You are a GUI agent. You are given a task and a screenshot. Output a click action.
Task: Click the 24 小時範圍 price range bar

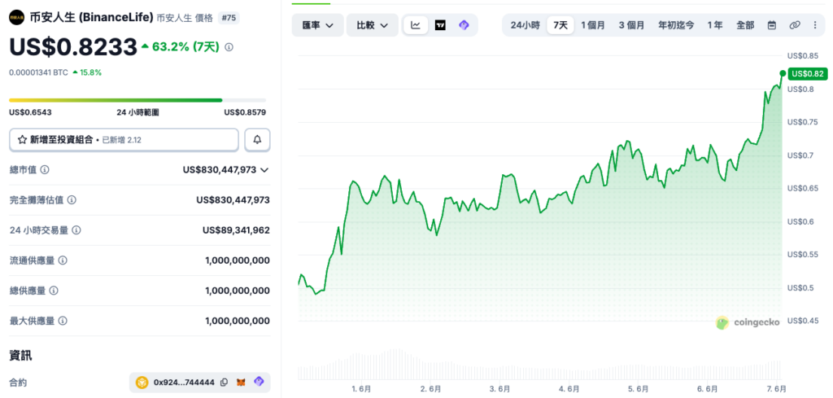click(137, 100)
